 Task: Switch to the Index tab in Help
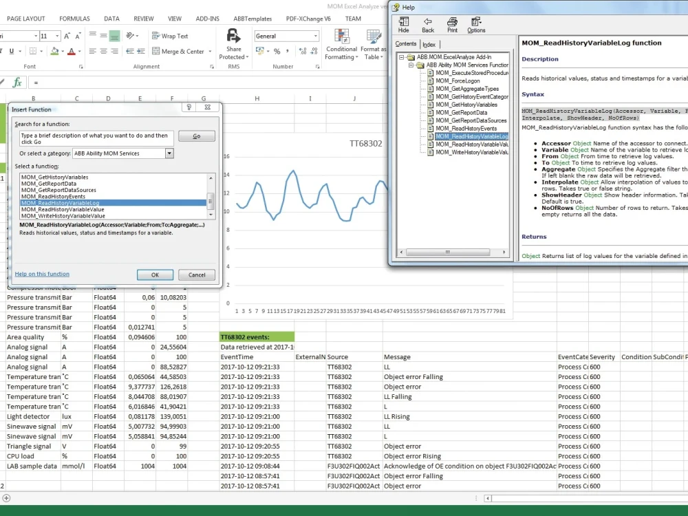[x=429, y=44]
